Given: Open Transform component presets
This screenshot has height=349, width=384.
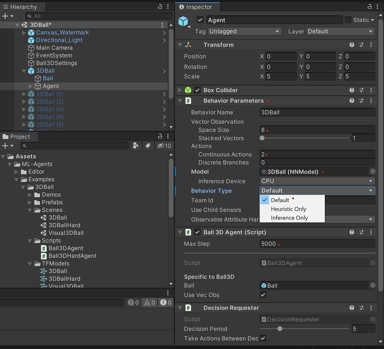Looking at the screenshot, I should pyautogui.click(x=362, y=45).
